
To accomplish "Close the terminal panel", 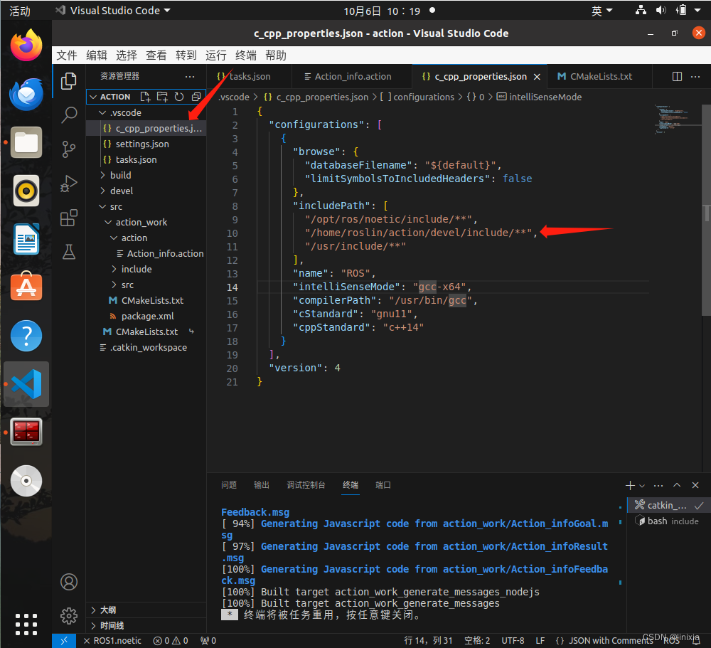I will coord(695,485).
